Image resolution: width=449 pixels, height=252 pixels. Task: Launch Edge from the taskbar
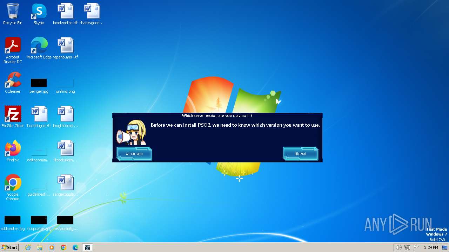coord(75,247)
